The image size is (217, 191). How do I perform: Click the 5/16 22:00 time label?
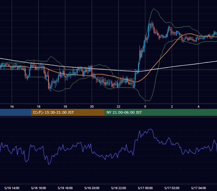click(x=119, y=188)
